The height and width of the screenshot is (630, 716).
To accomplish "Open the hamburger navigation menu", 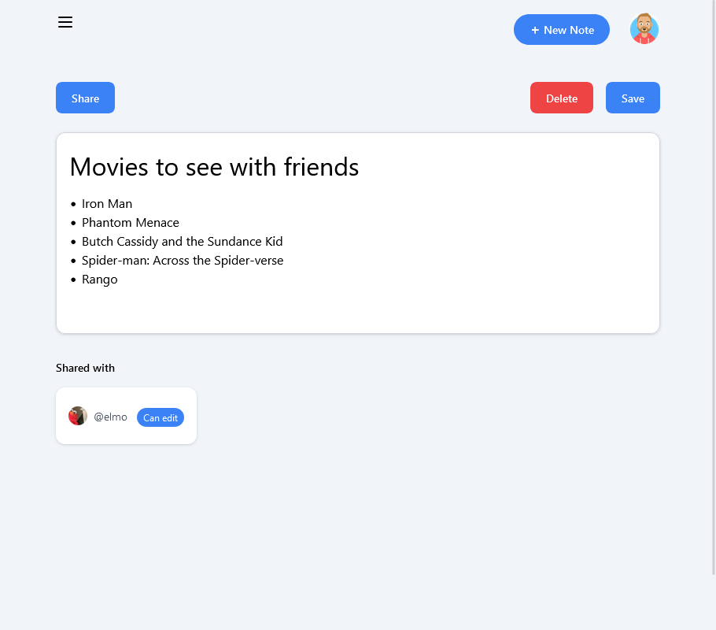I will [65, 22].
